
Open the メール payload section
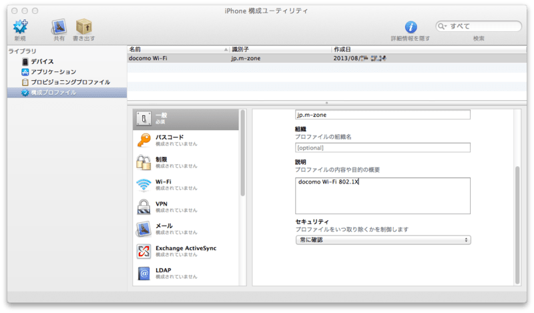coord(186,229)
